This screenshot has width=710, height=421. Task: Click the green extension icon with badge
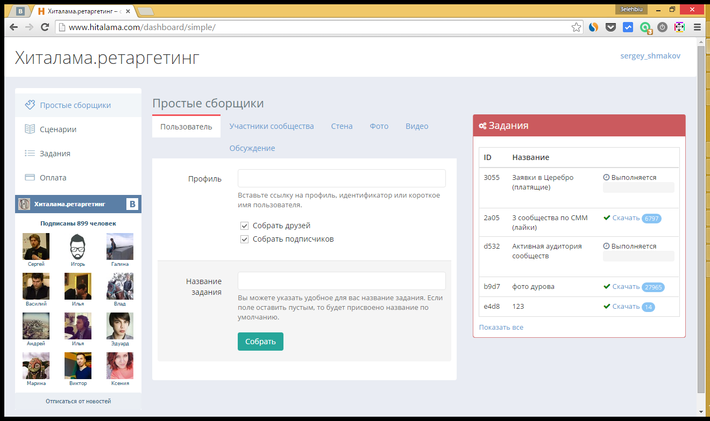(645, 28)
